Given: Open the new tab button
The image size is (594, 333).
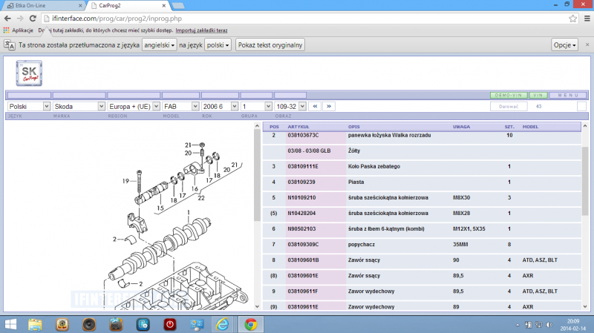Looking at the screenshot, I should 177,6.
